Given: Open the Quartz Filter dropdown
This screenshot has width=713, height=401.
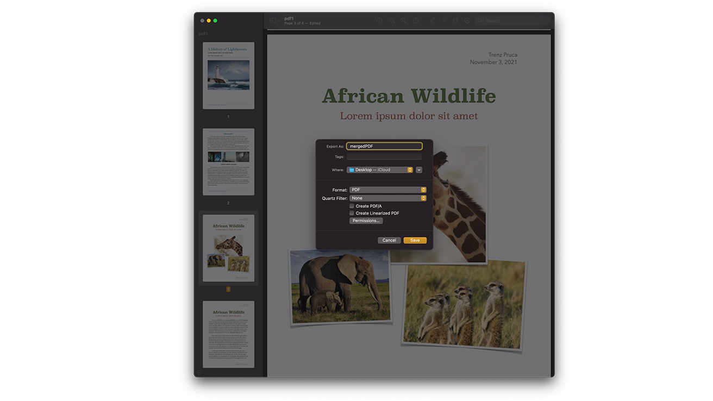Looking at the screenshot, I should click(388, 198).
